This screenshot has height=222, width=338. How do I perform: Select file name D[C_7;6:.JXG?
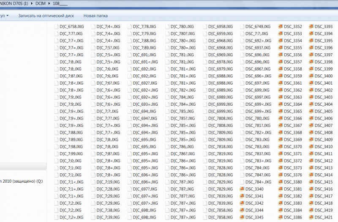pos(107,69)
